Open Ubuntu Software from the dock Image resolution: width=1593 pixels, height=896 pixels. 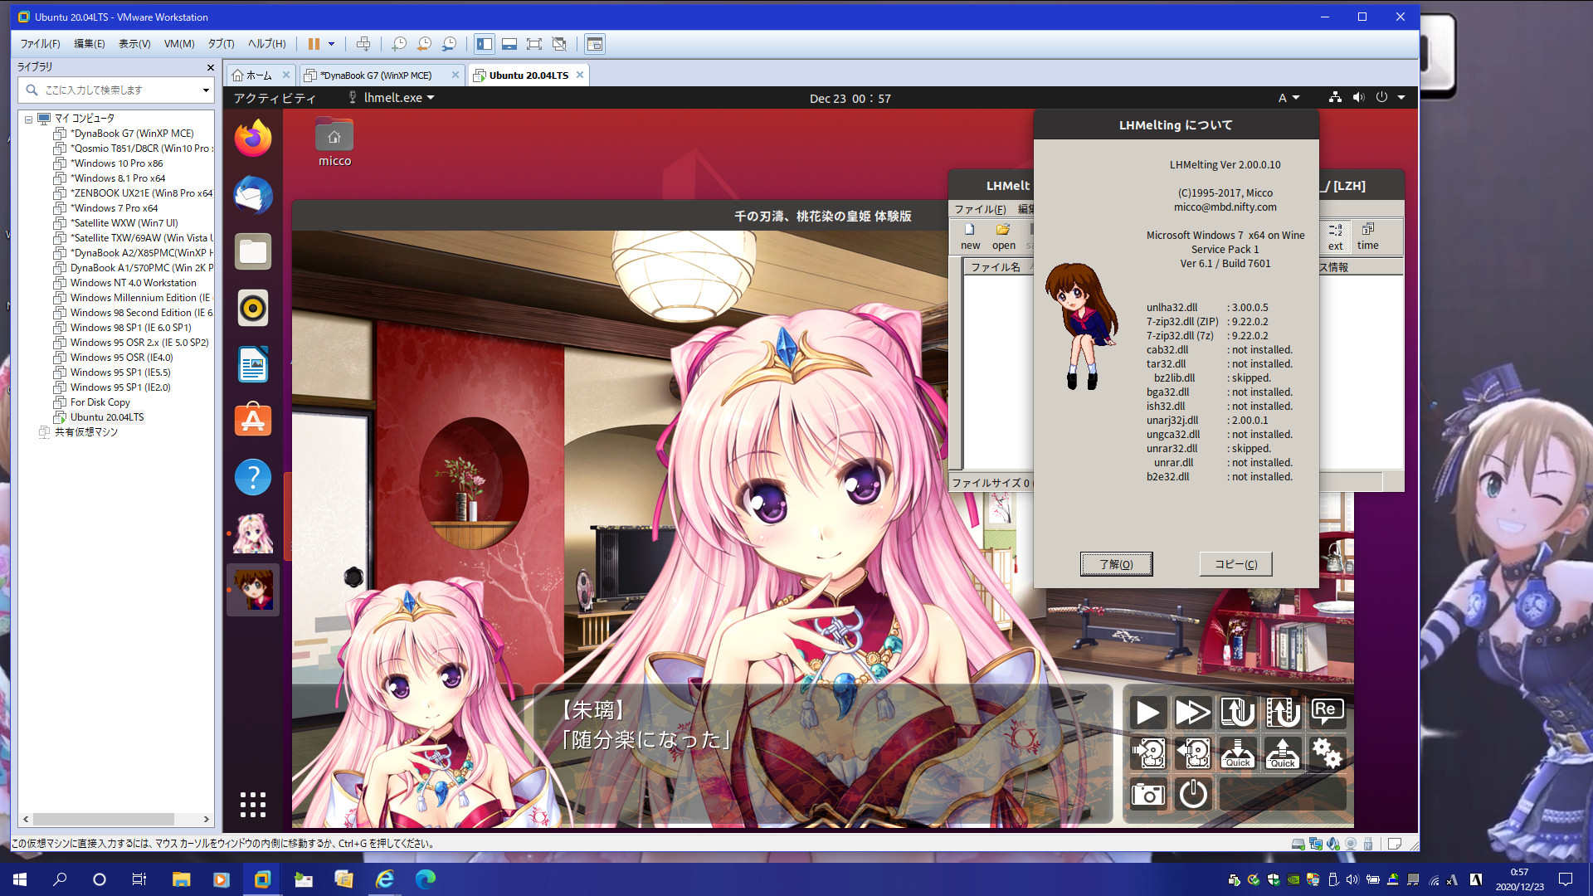253,421
